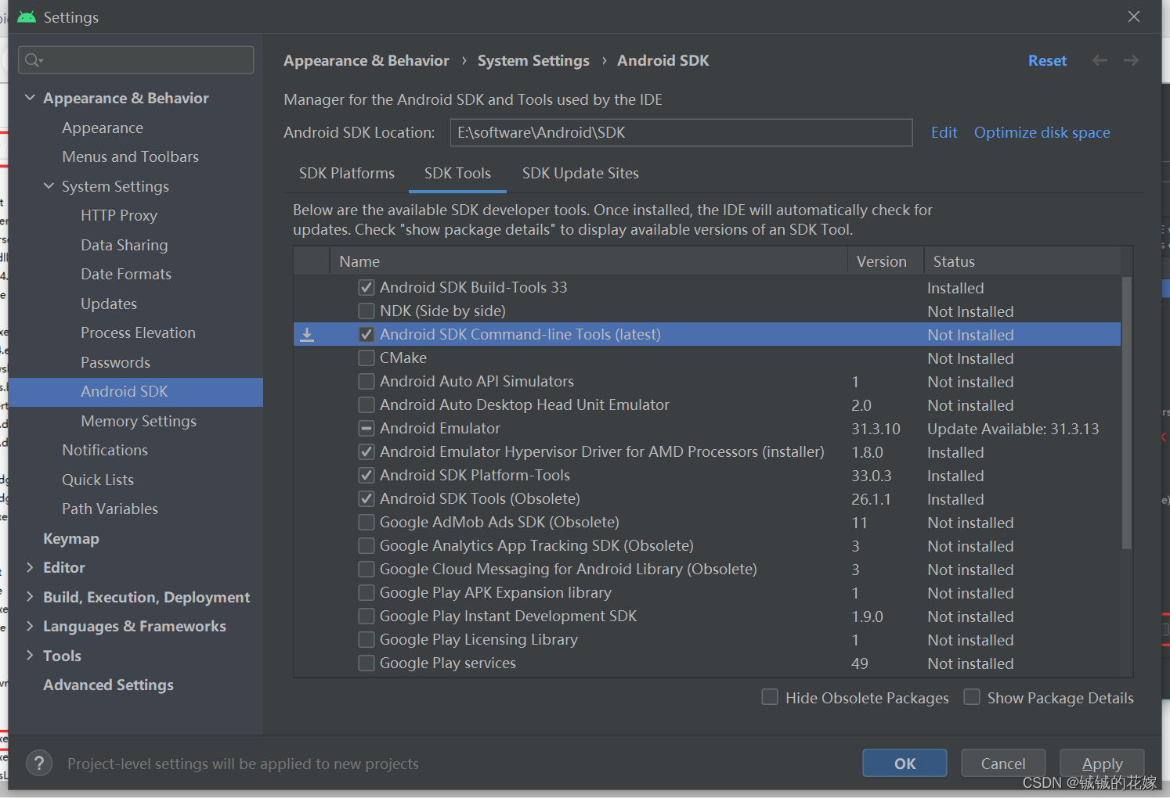Check the CMake checkbox
The height and width of the screenshot is (798, 1170).
click(366, 358)
